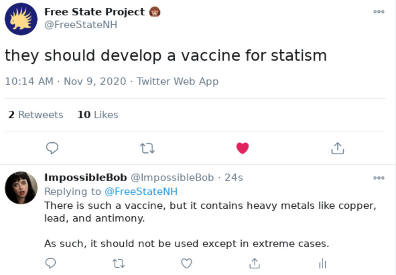
Task: Open more options on ImpossibleBob's reply
Action: 379,178
